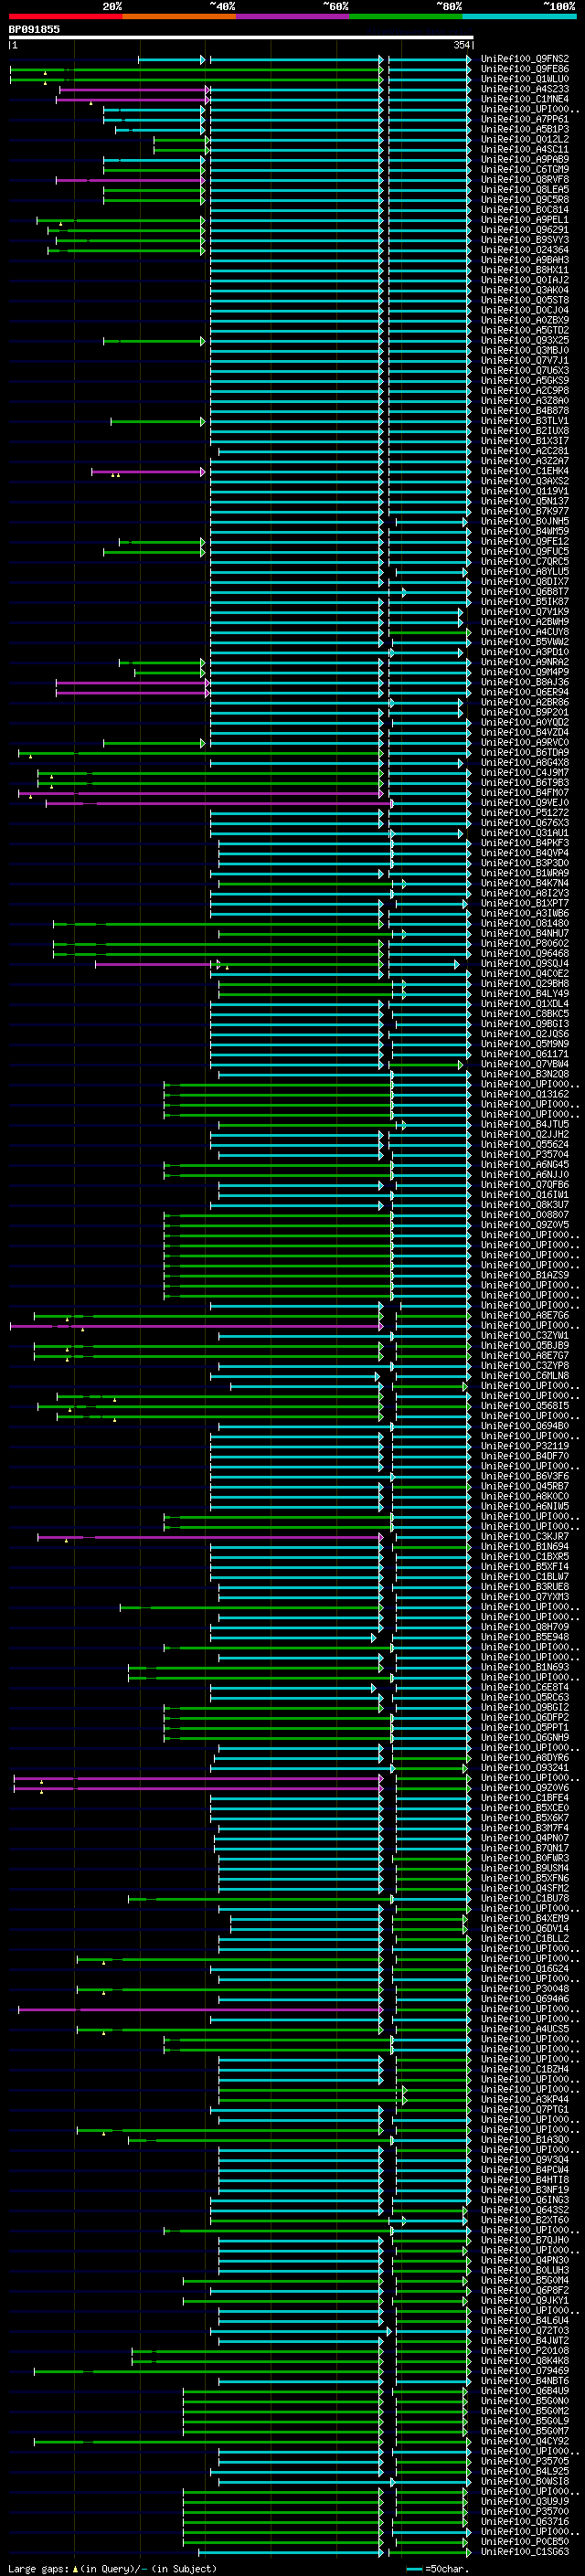Select hit UniRef100_Q7U6X3
Image resolution: width=585 pixels, height=2576 pixels.
pos(524,371)
